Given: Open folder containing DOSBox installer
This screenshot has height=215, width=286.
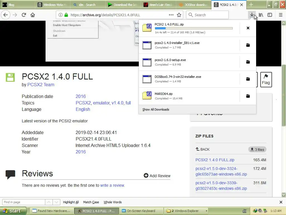Looking at the screenshot, I should [x=248, y=79].
